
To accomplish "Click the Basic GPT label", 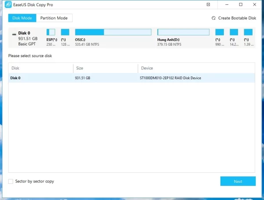I will pos(27,44).
